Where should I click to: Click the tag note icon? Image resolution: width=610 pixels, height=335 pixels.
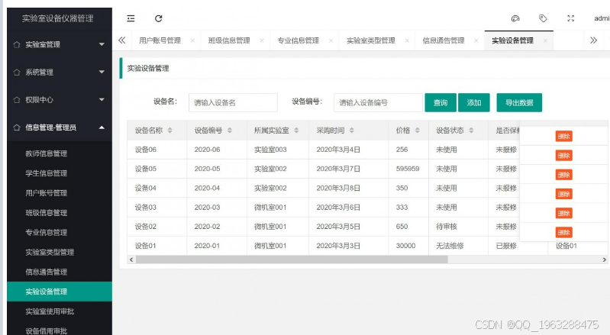(x=543, y=18)
